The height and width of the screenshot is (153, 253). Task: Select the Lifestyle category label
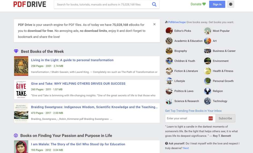pyautogui.click(x=180, y=81)
